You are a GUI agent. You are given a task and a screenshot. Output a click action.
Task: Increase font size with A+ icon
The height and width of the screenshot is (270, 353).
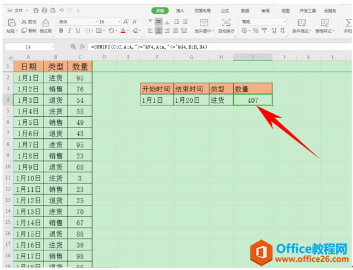(x=126, y=22)
